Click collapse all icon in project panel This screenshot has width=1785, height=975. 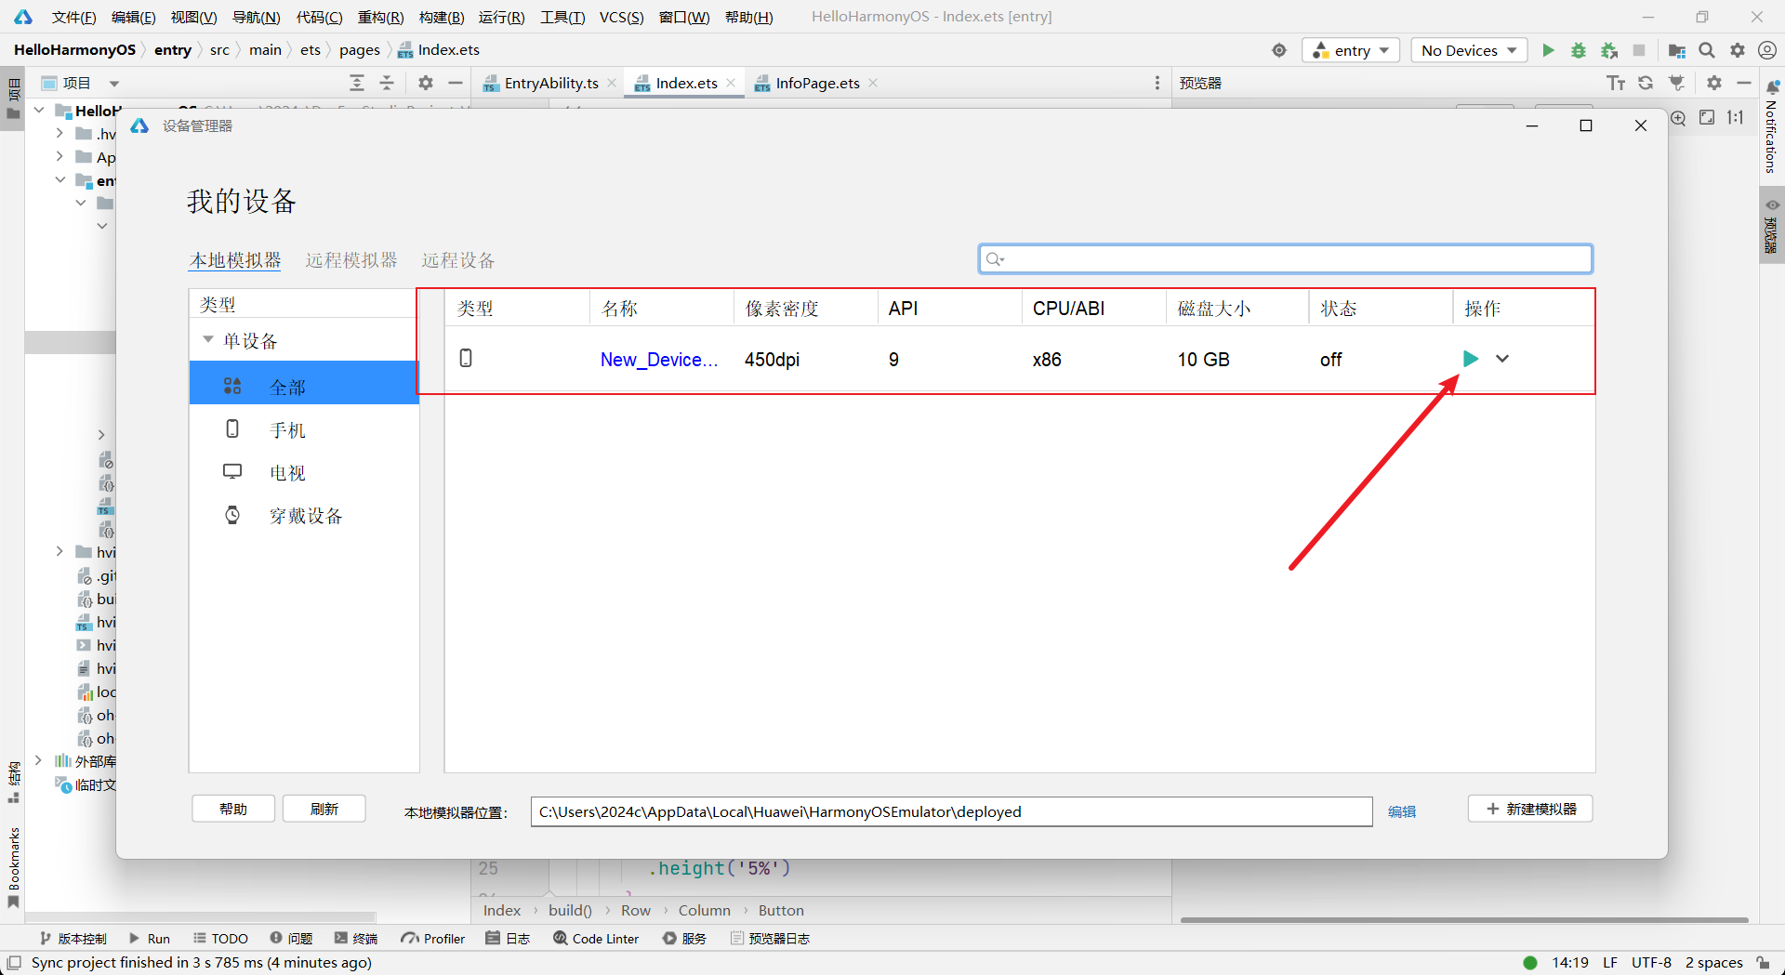point(387,83)
